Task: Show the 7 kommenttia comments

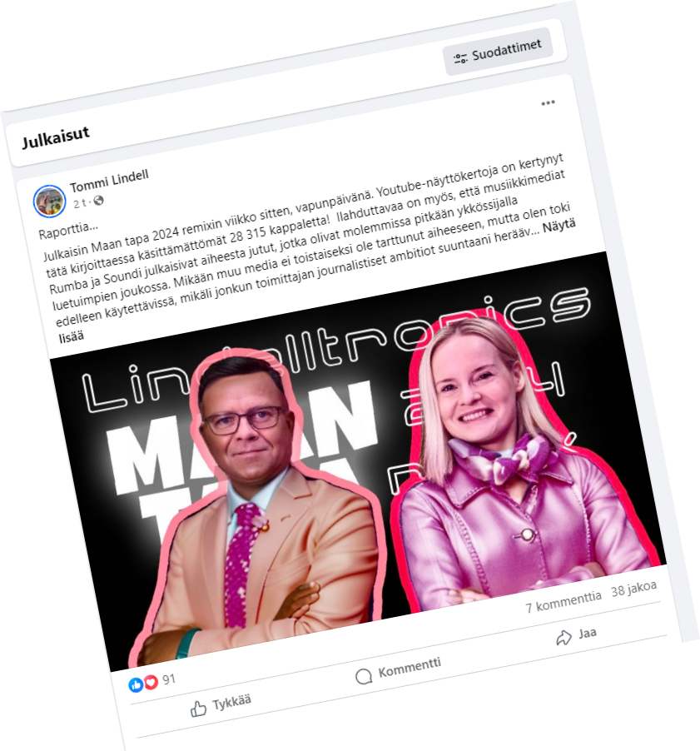Action: coord(563,602)
